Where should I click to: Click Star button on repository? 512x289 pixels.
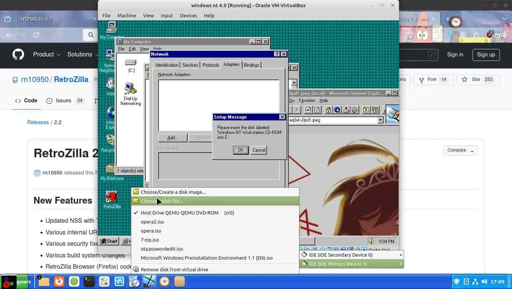(x=478, y=79)
